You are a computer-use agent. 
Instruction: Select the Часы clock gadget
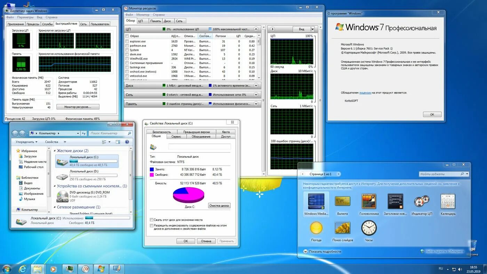coord(369,231)
